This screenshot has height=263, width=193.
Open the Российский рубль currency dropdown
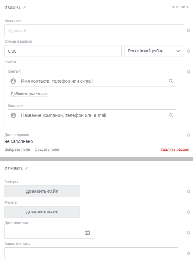click(x=154, y=51)
